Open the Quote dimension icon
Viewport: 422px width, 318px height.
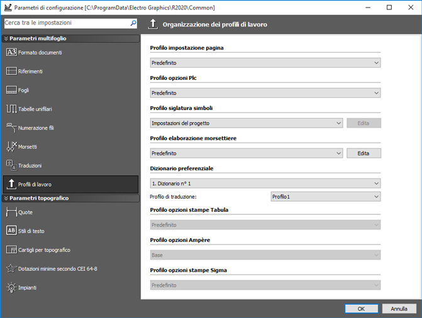pos(11,212)
